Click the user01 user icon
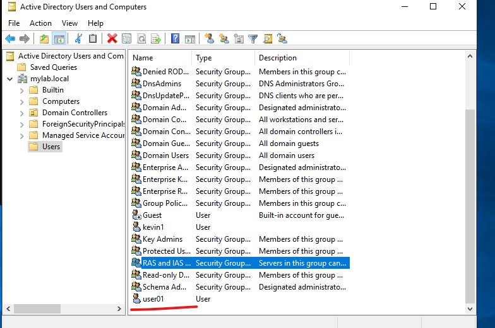The image size is (495, 328). click(136, 298)
